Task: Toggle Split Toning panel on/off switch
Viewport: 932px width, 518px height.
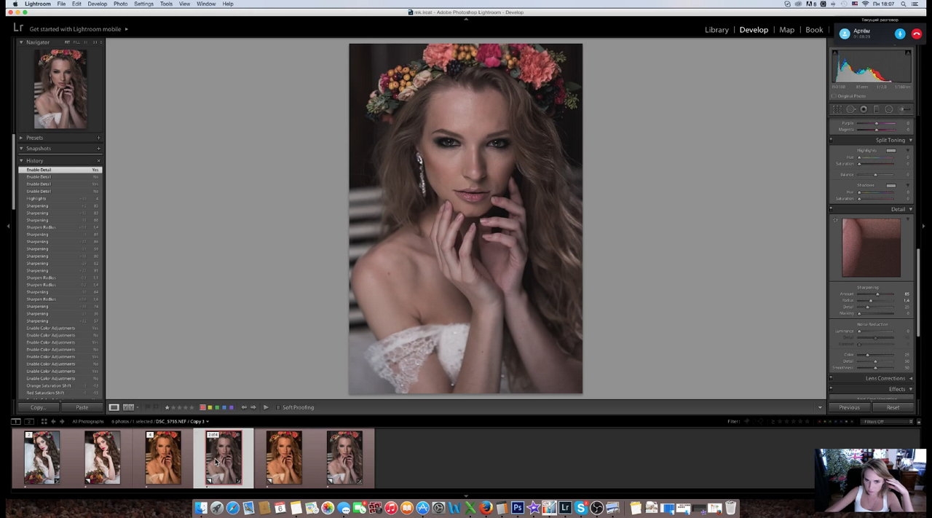Action: click(831, 140)
